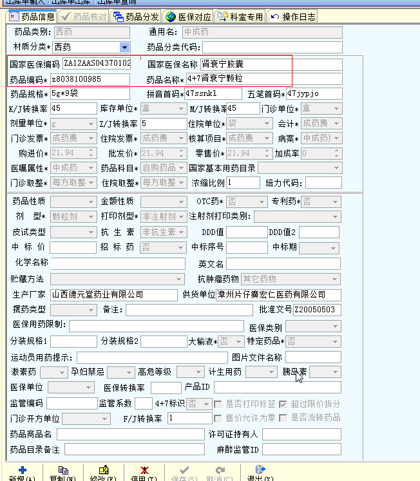420x481 pixels.
Task: Click the 批发价 spinner arrows
Action: 181,153
